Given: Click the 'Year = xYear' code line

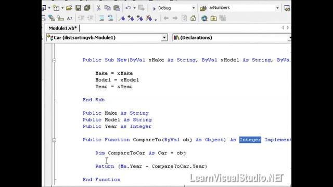Looking at the screenshot, I should [114, 87].
